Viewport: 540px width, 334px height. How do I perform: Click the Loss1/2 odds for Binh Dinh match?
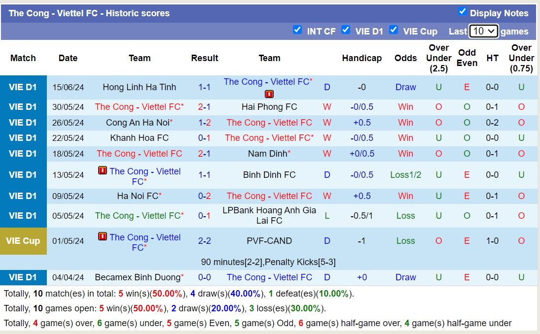point(405,174)
